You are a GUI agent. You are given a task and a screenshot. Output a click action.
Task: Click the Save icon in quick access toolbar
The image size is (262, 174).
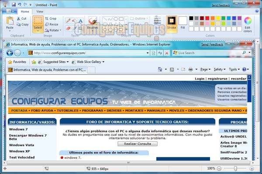coord(14,5)
